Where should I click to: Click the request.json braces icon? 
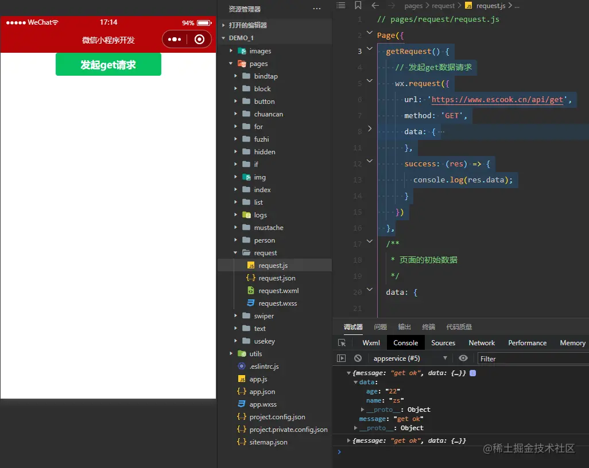(251, 278)
